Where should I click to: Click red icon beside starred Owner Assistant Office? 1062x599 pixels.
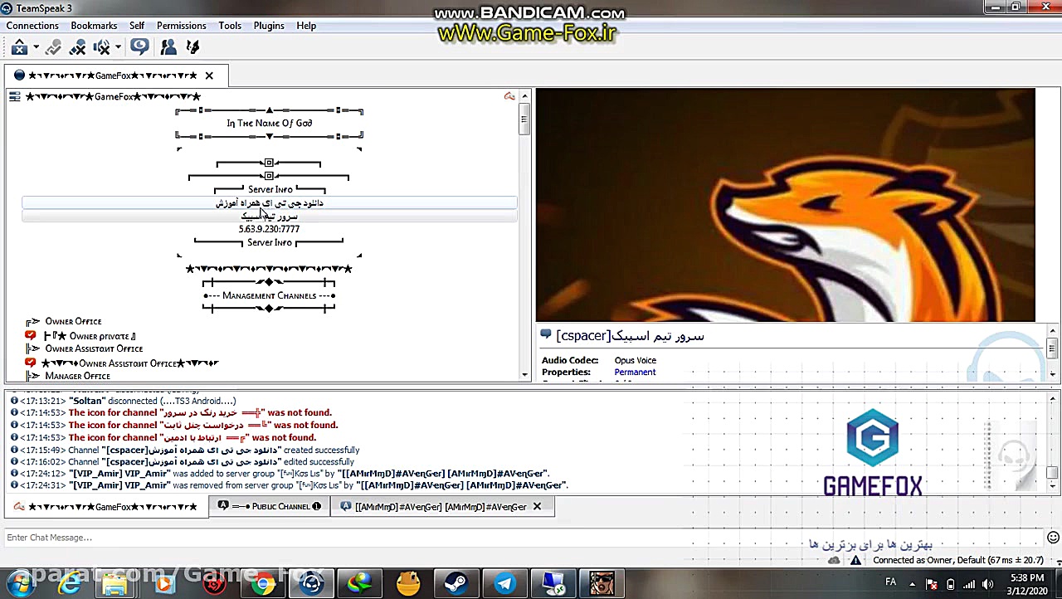click(31, 363)
